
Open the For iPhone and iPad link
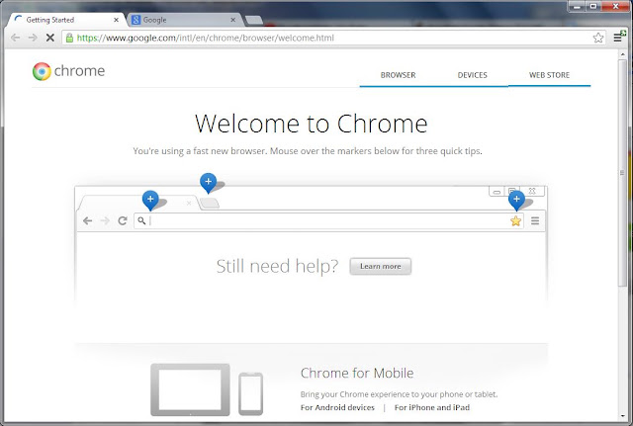pos(432,407)
